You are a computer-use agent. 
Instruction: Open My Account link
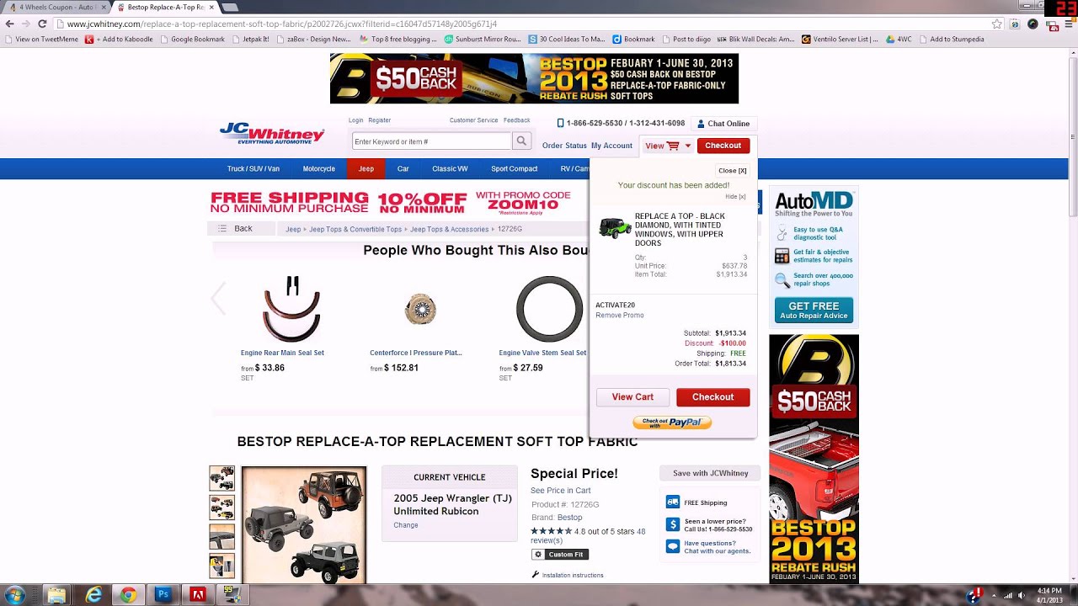click(x=611, y=146)
